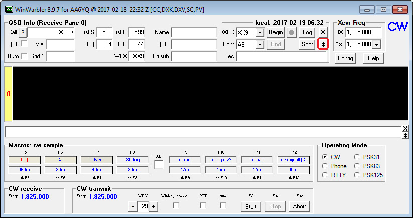
Task: Click the Grid 1 input field
Action: pos(60,56)
